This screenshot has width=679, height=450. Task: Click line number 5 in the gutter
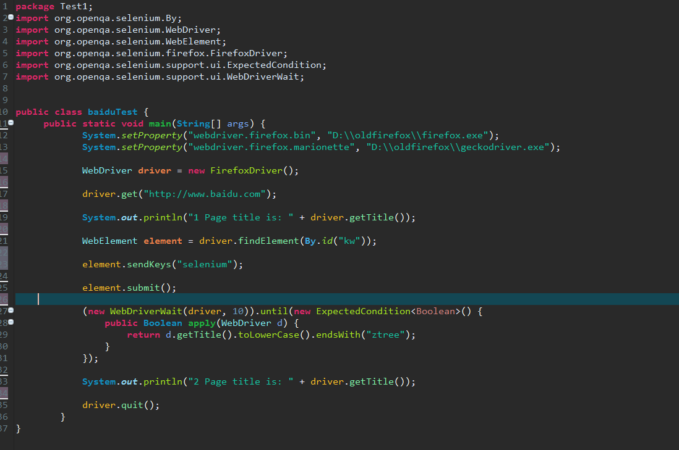(5, 53)
